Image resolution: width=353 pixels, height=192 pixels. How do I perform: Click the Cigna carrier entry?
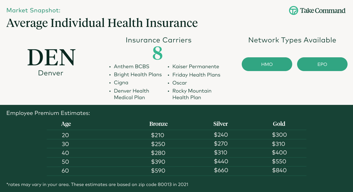pos(121,83)
